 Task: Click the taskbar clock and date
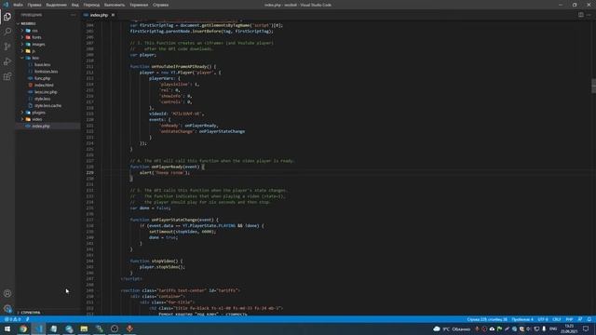click(x=569, y=328)
